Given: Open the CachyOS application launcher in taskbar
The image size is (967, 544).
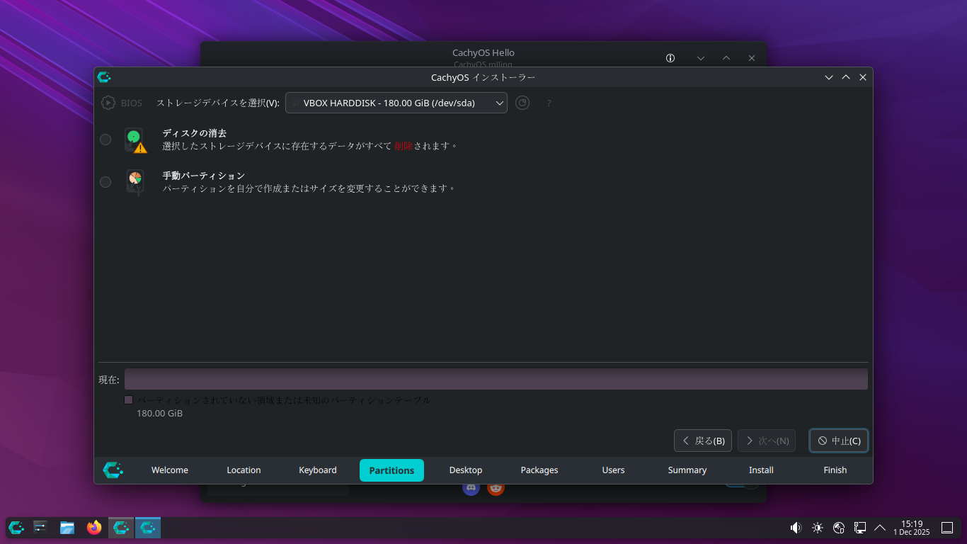Looking at the screenshot, I should click(16, 527).
